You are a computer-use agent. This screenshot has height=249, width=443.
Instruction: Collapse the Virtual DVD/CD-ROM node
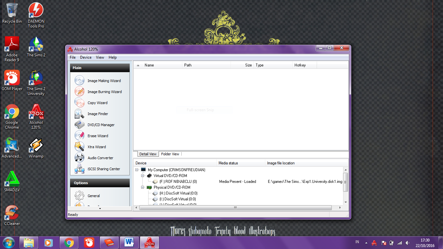[143, 175]
